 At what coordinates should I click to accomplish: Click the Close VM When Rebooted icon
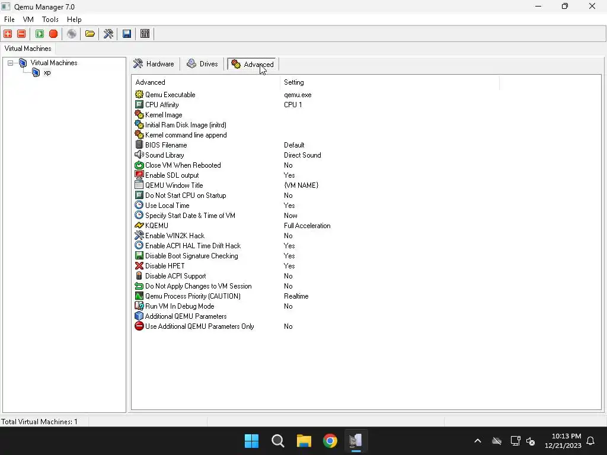[139, 165]
